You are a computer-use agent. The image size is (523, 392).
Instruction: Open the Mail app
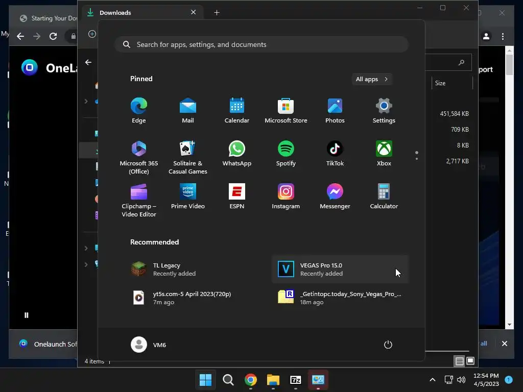click(x=188, y=111)
